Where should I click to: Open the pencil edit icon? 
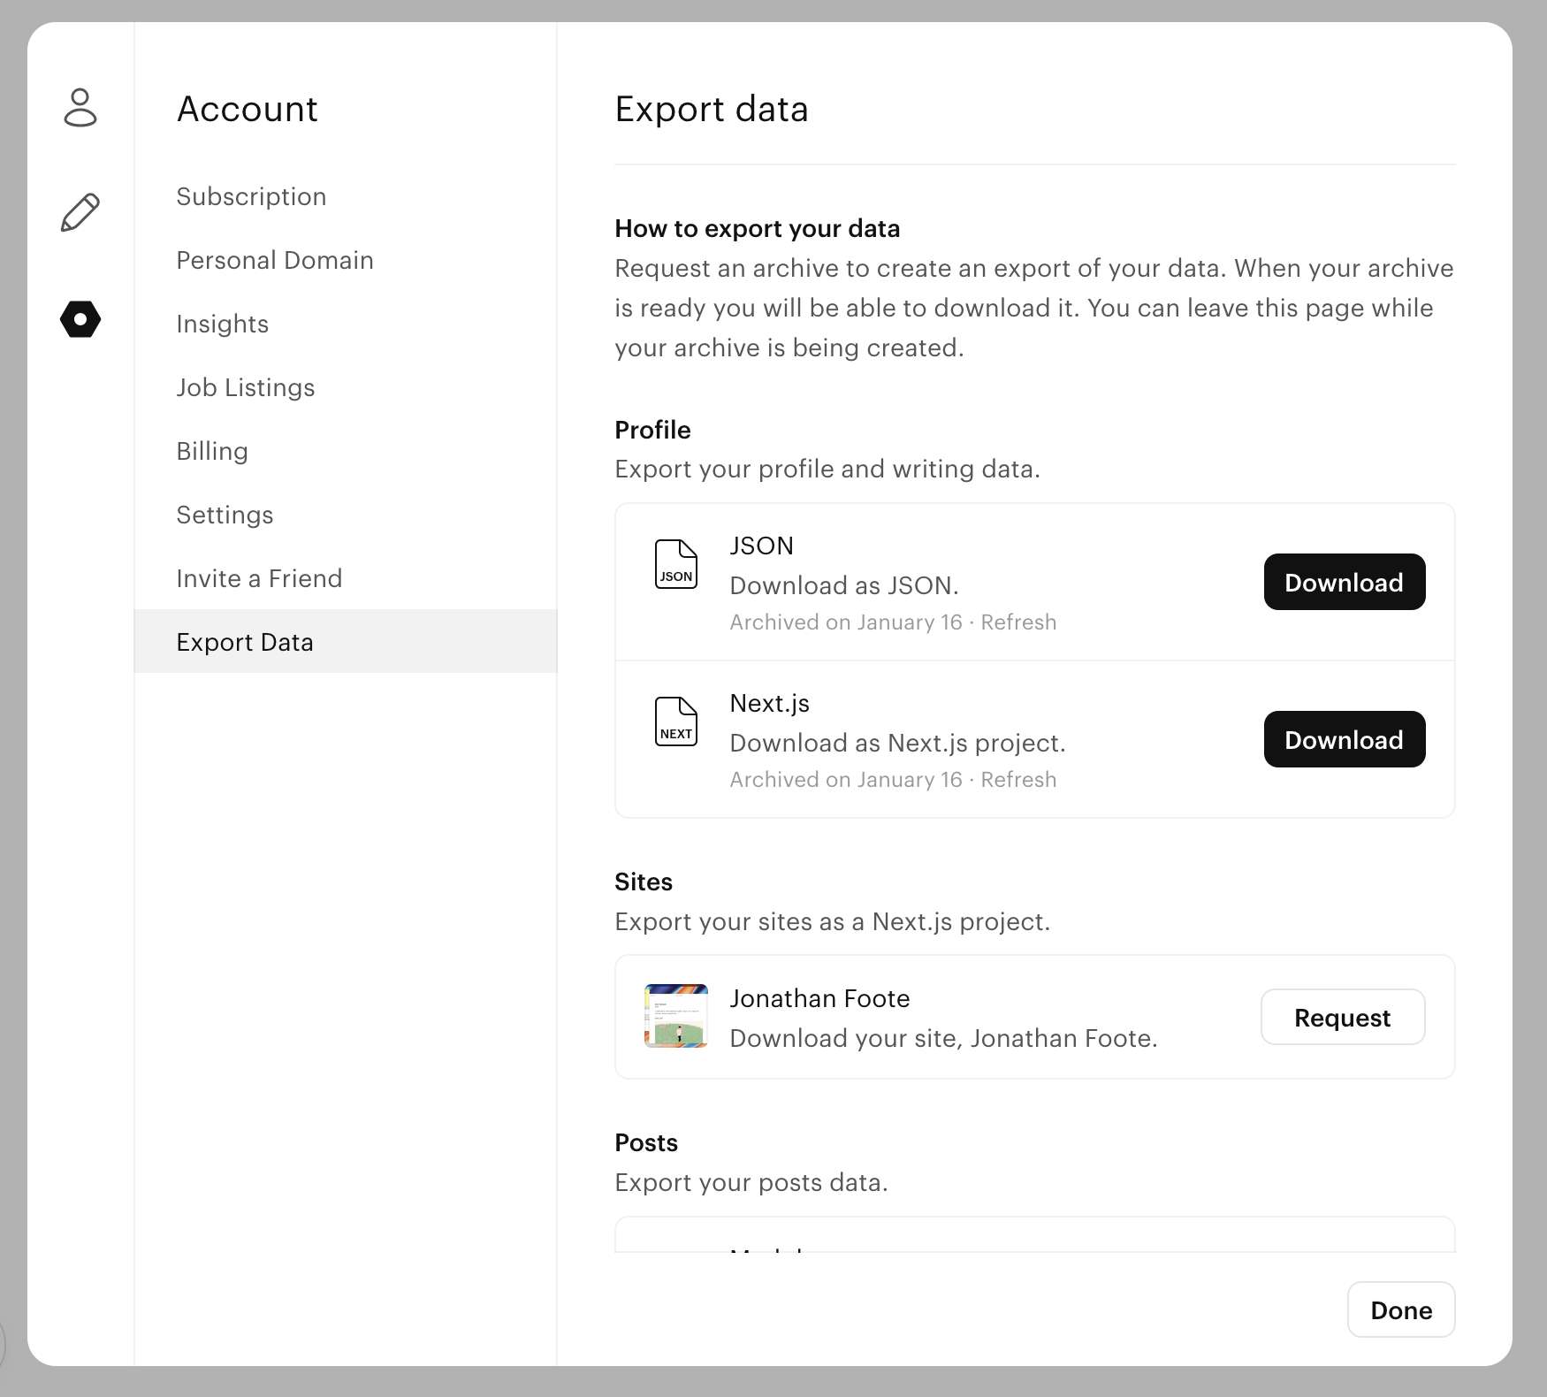80,213
